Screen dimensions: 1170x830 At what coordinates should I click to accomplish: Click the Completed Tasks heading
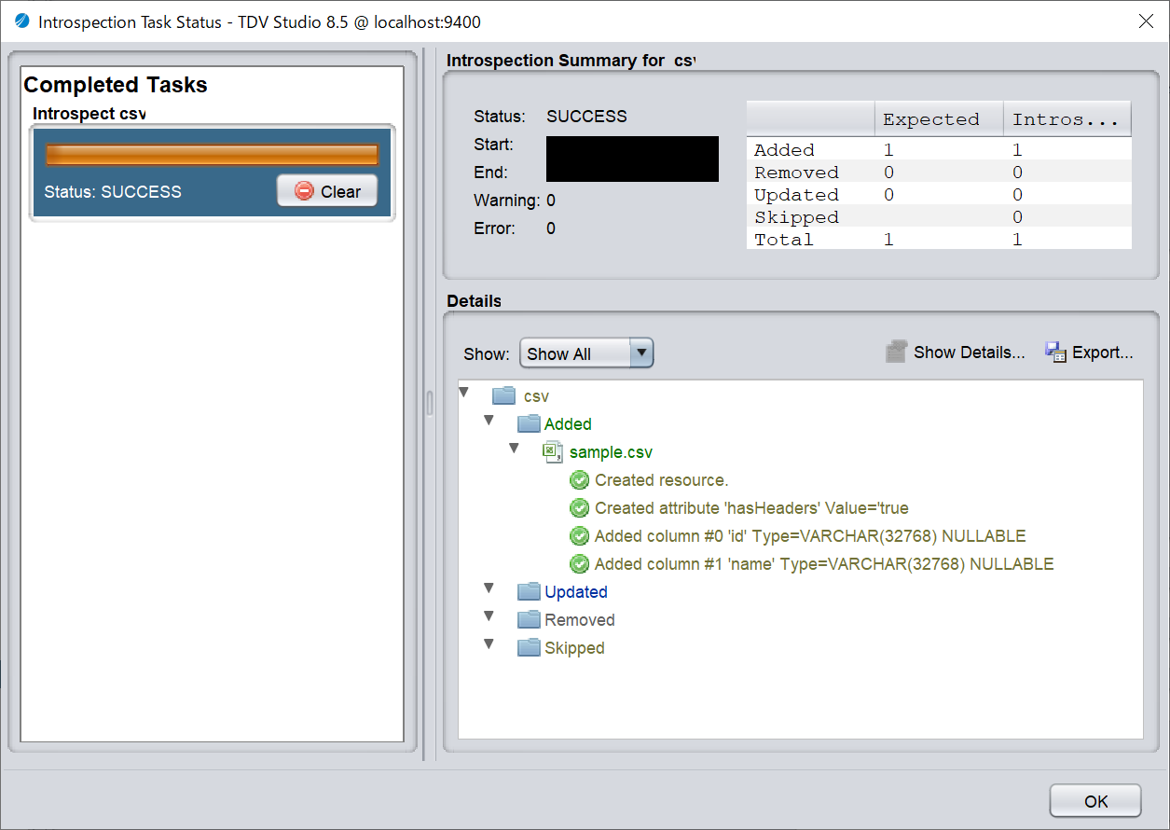pos(116,85)
